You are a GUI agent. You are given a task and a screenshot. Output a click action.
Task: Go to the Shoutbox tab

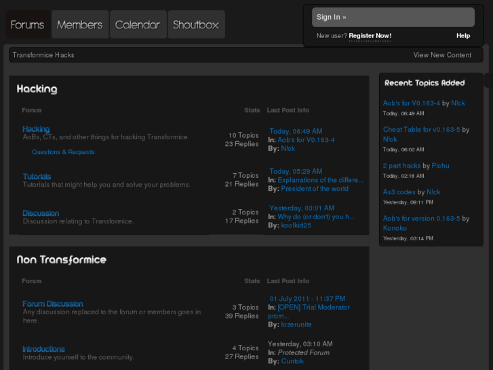[195, 25]
